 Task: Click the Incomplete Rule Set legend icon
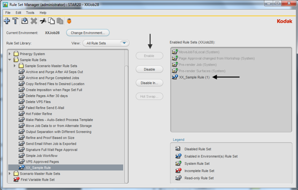[178, 170]
